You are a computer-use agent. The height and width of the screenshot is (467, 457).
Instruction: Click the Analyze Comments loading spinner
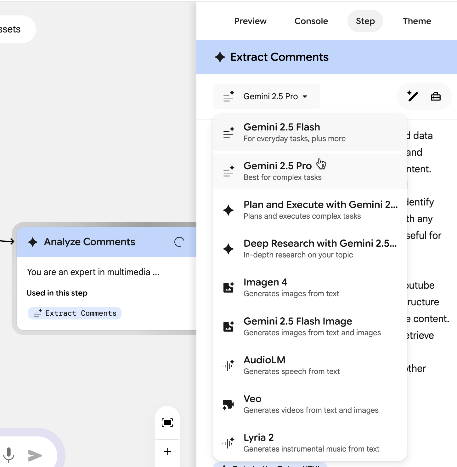(x=179, y=242)
